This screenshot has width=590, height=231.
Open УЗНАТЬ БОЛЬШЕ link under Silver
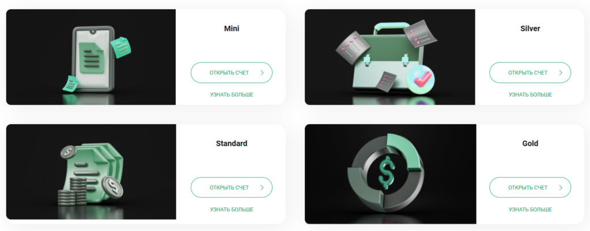click(530, 95)
